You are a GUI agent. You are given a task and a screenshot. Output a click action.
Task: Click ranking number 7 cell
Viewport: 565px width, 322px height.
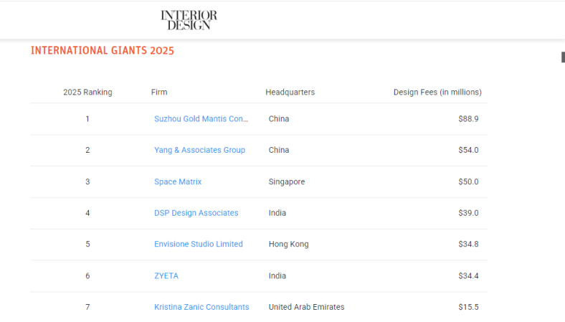click(87, 307)
